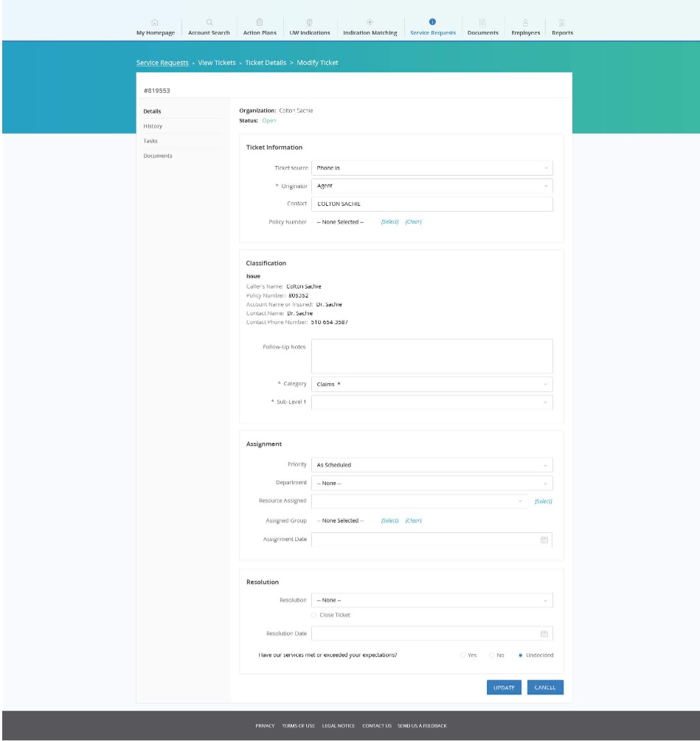Screen dimensions: 700x741
Task: Click the policy number 805352
Action: tap(298, 295)
